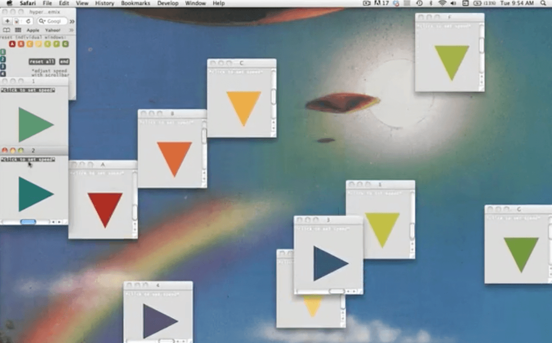
Task: Open the File menu
Action: [47, 3]
